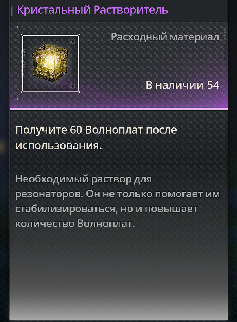The height and width of the screenshot is (322, 237).
Task: Click the Кристальный Растворитель title
Action: 93,10
